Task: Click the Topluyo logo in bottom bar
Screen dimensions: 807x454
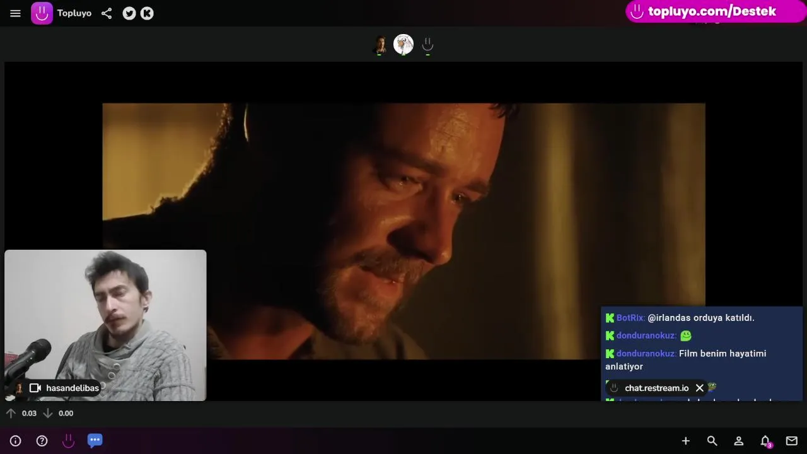Action: 68,441
